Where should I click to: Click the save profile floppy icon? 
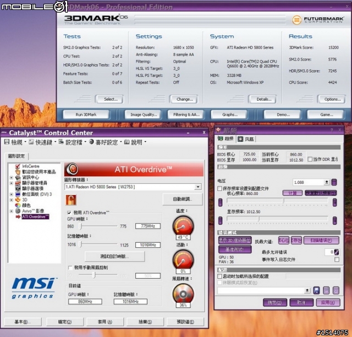click(x=316, y=290)
